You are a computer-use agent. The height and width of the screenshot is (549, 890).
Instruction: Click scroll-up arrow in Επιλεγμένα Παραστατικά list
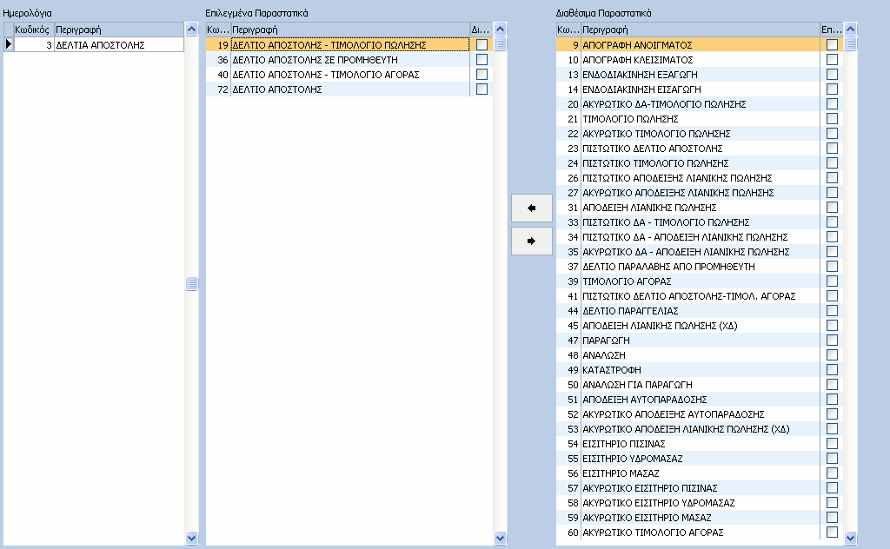coord(500,29)
